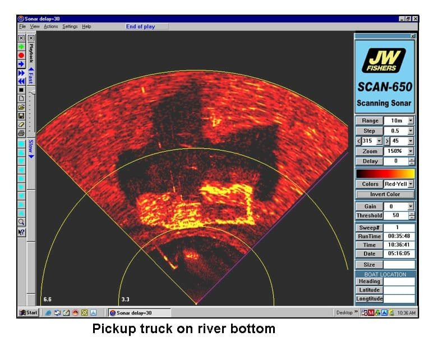Screen dimensions: 438x341
Task: Click the less-than button beside 315
Action: [359, 140]
